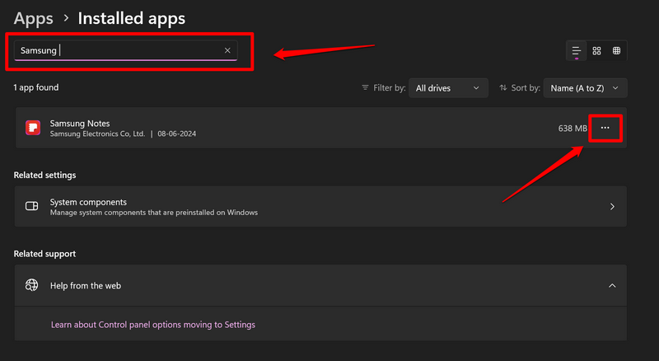This screenshot has height=361, width=659.
Task: Switch to table view layout
Action: coord(616,51)
